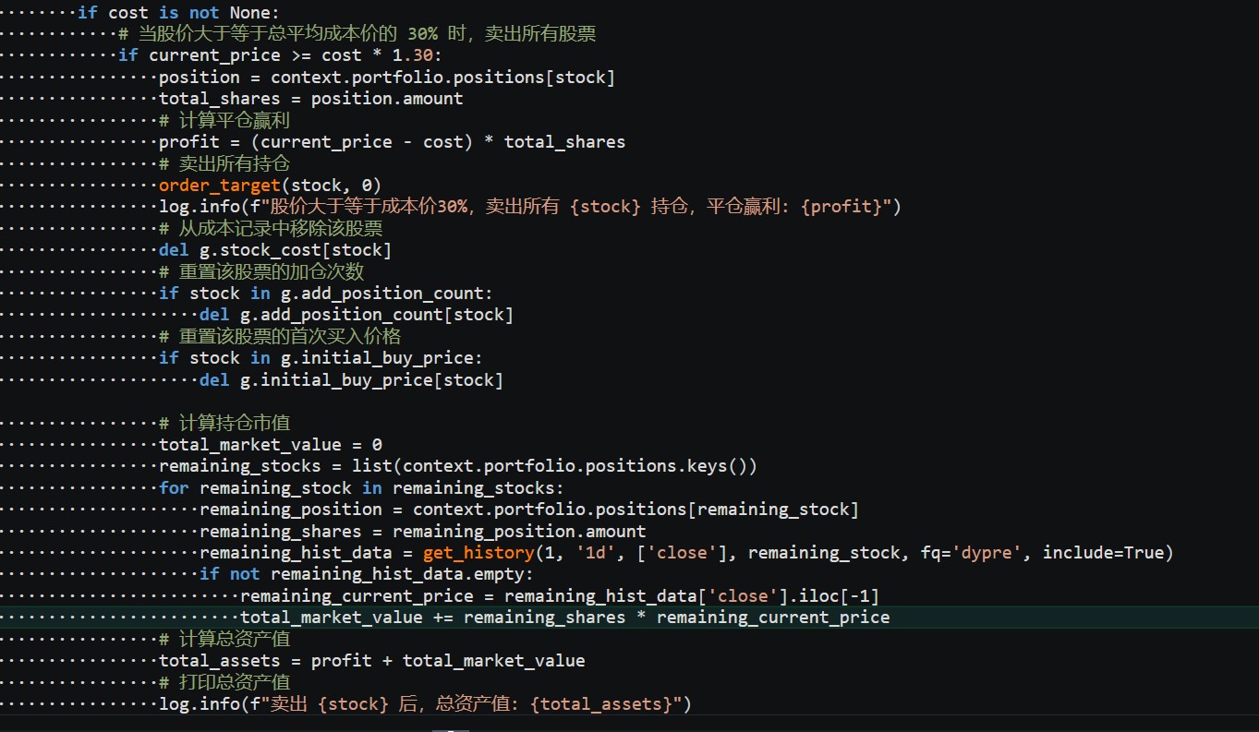The image size is (1259, 732).
Task: Click the '# 计算平仓赢利' comment
Action: coord(224,120)
